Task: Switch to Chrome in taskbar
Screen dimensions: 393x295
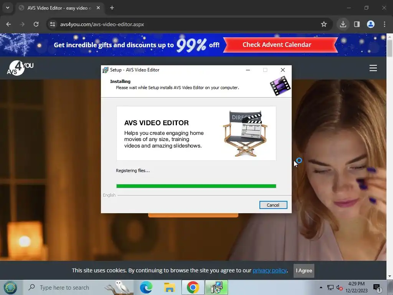Action: [x=193, y=287]
